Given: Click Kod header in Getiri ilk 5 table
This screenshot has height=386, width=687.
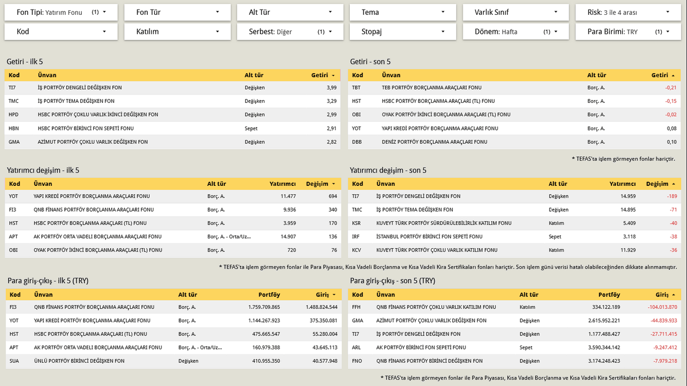Looking at the screenshot, I should [14, 75].
